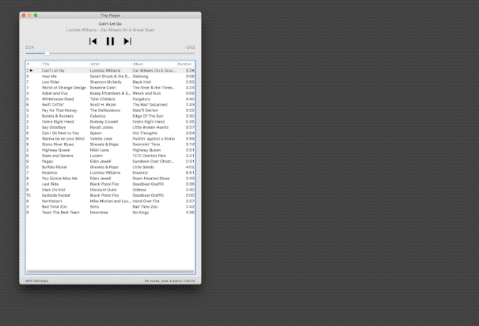Select Highway Queen by Nikki Lane
This screenshot has height=326, width=479.
[110, 150]
